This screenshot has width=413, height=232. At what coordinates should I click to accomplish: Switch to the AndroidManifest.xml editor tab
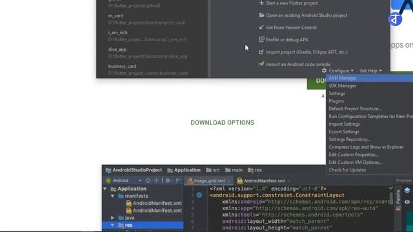coord(264,180)
